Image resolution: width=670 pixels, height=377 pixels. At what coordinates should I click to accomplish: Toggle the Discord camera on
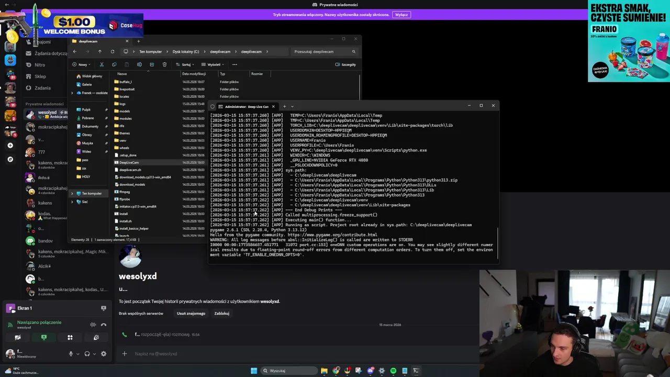click(18, 337)
